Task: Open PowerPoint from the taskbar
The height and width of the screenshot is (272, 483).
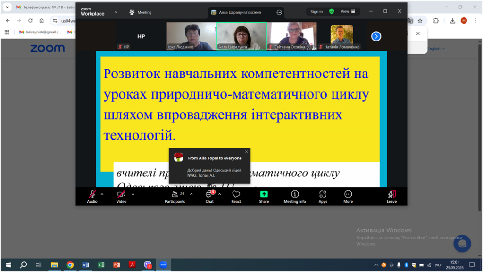Action: 117,264
